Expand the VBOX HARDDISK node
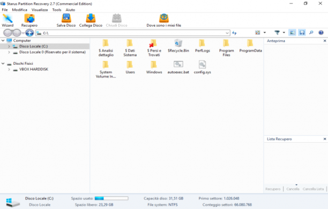Image resolution: width=328 pixels, height=209 pixels. point(9,69)
